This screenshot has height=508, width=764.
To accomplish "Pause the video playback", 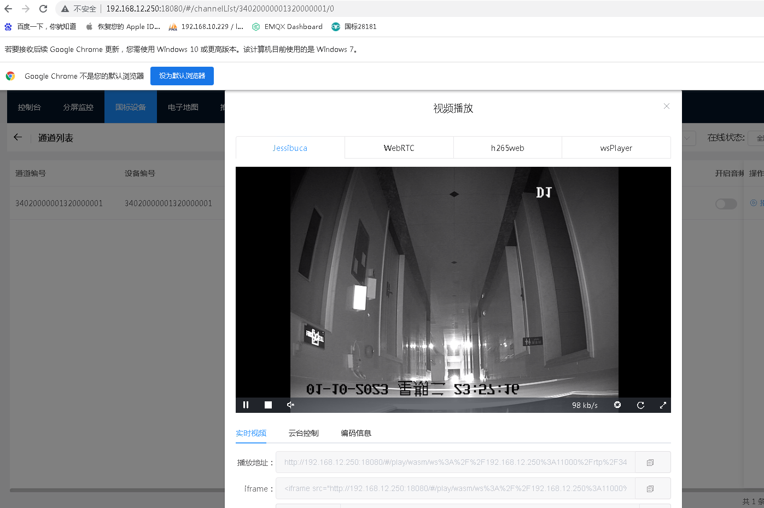I will point(246,405).
